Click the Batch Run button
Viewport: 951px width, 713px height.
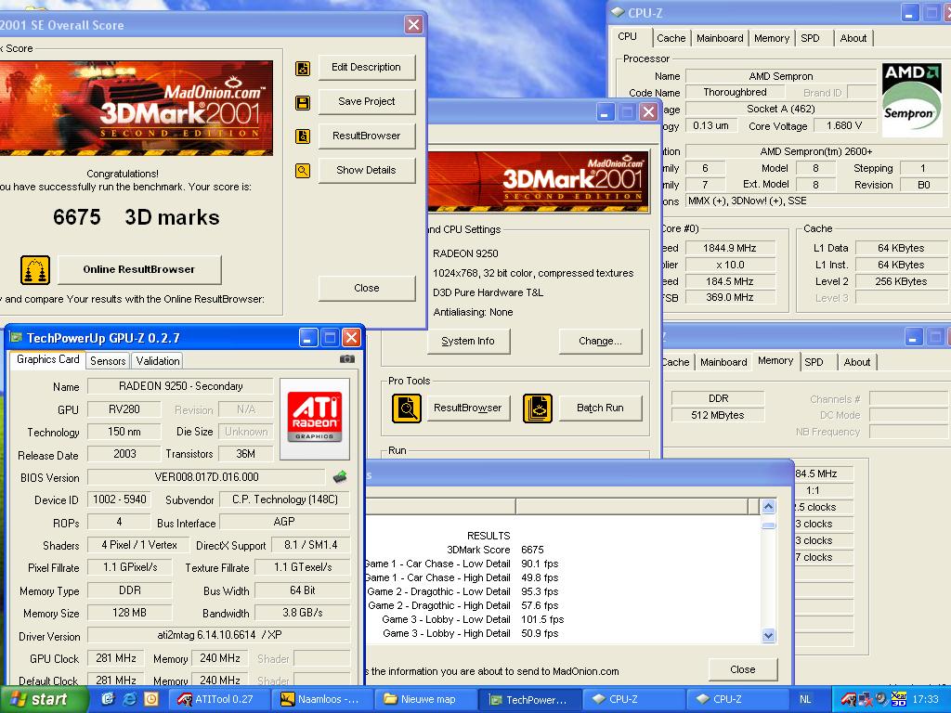[x=600, y=408]
